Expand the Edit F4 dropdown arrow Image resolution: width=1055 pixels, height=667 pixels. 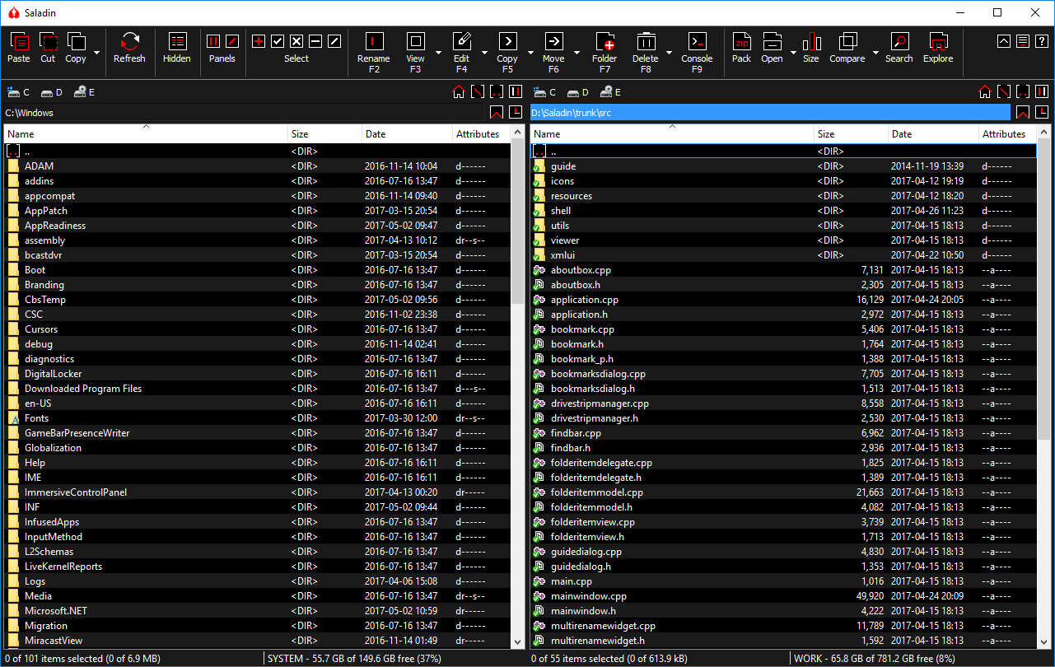(484, 52)
